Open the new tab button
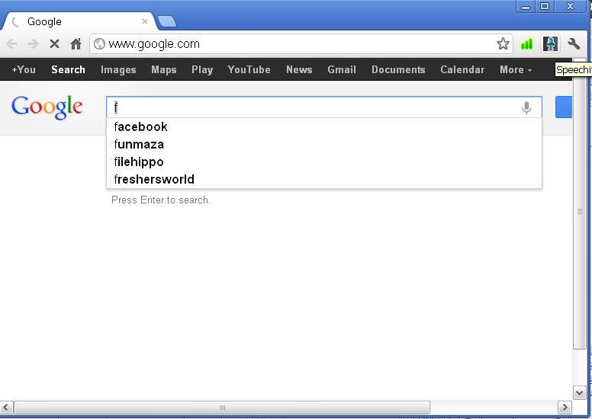 (166, 21)
